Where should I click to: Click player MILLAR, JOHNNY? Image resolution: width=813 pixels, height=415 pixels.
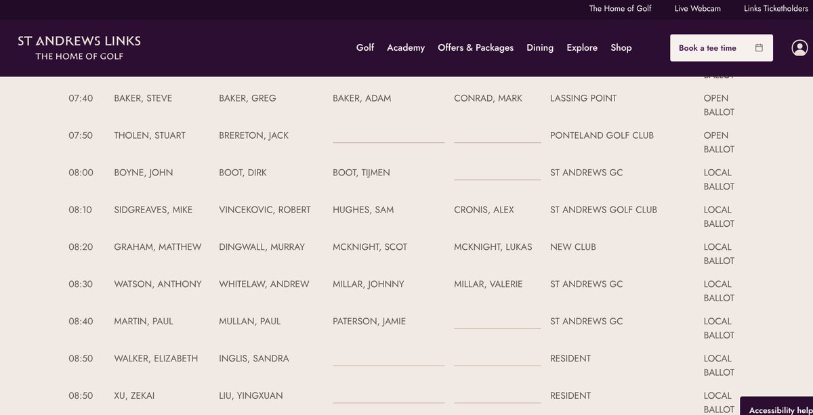[369, 284]
